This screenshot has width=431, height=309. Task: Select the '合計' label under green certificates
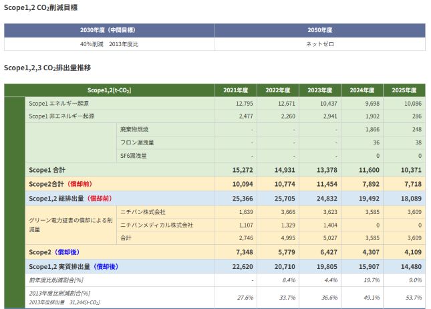click(x=126, y=238)
